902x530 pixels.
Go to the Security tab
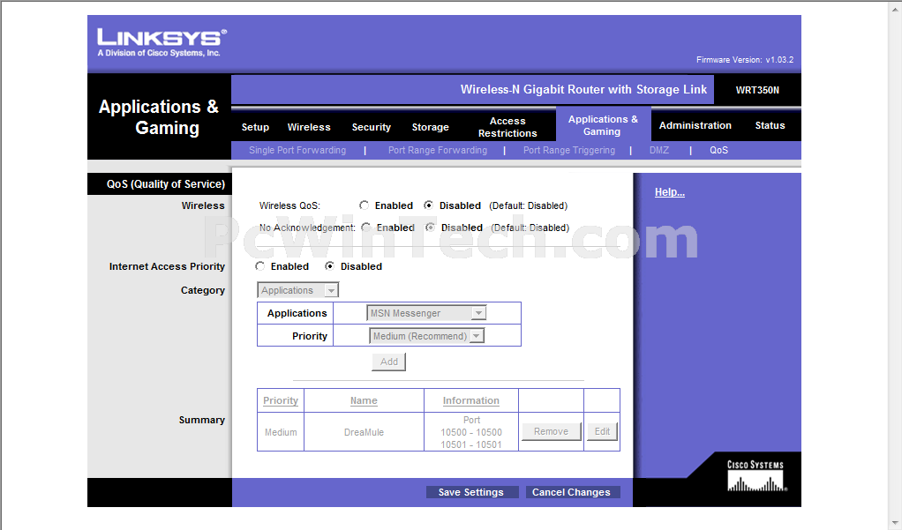[371, 127]
